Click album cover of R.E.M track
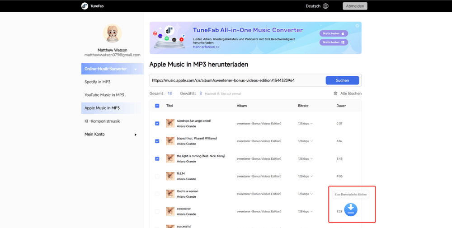 170,176
